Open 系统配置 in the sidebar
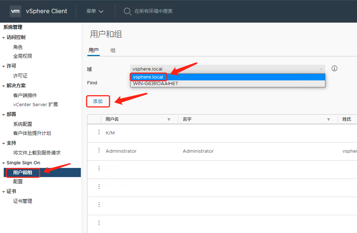 pos(23,124)
